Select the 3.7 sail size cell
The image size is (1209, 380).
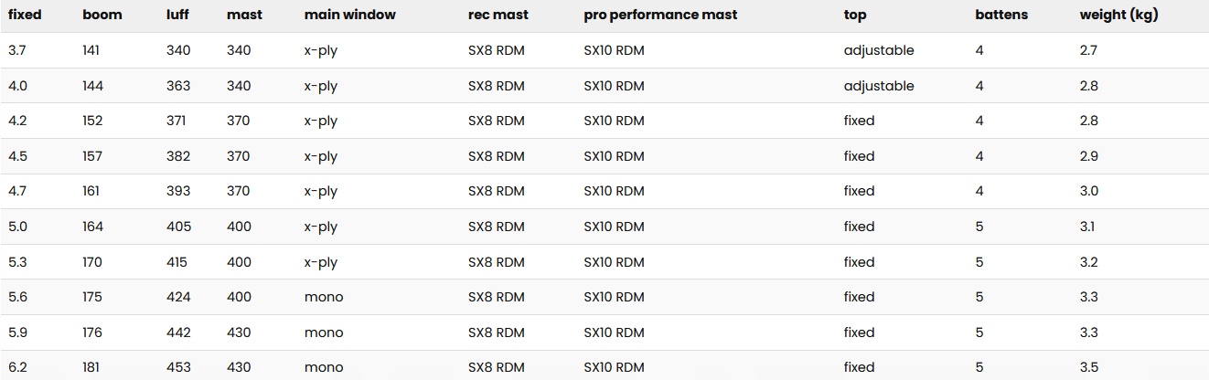(17, 51)
